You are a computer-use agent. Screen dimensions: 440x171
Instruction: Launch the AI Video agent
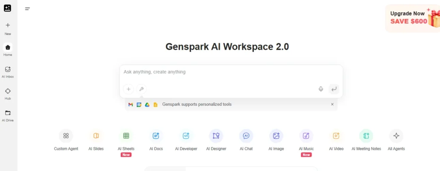pyautogui.click(x=336, y=136)
